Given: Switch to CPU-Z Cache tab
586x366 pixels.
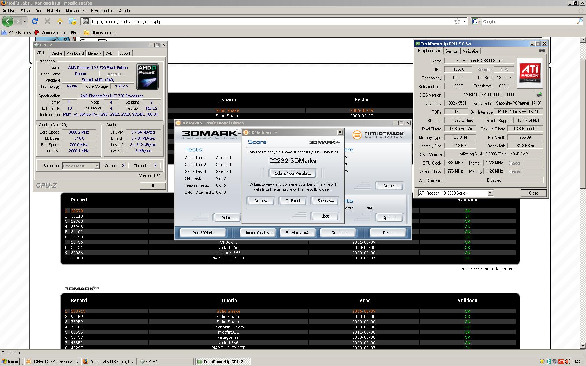Looking at the screenshot, I should (x=57, y=53).
